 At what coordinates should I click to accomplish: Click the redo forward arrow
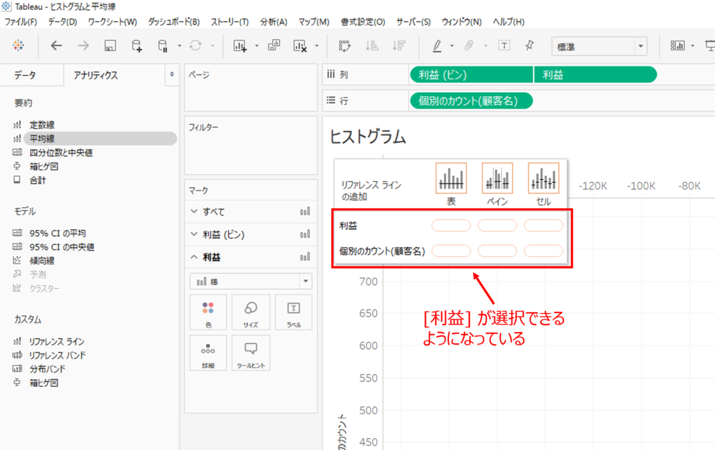[83, 45]
